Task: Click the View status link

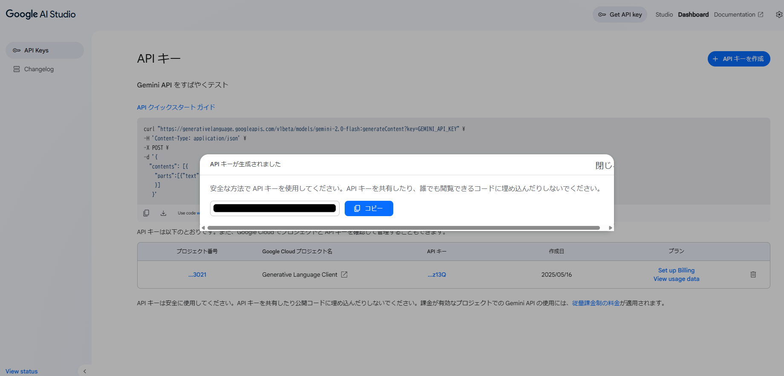Action: 21,371
